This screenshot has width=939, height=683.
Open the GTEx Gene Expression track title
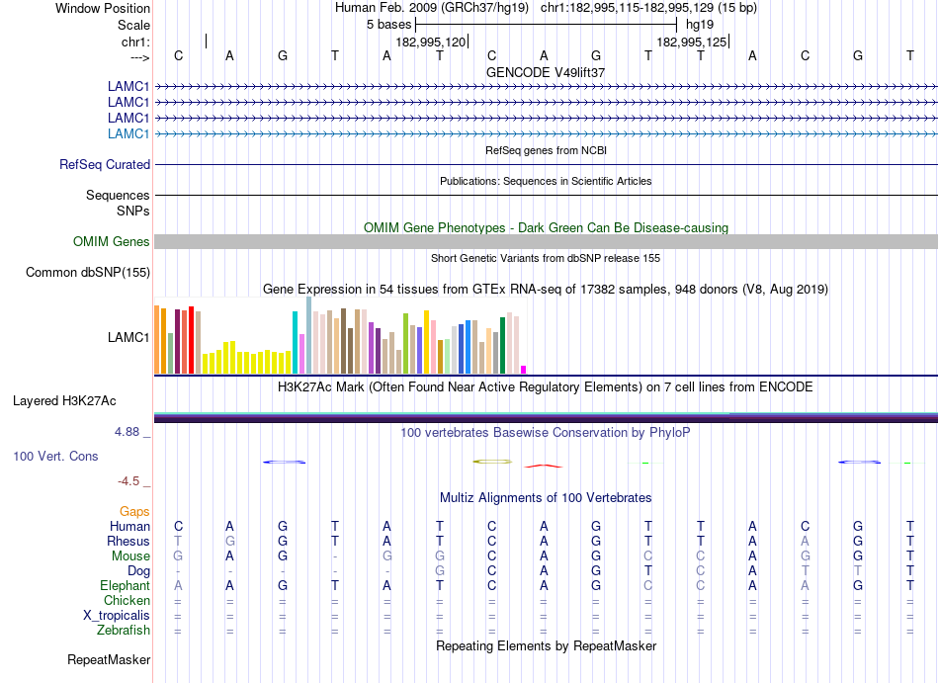(546, 290)
